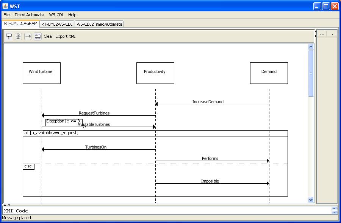The height and width of the screenshot is (223, 341).
Task: Click the XMI Code text area
Action: 167,211
